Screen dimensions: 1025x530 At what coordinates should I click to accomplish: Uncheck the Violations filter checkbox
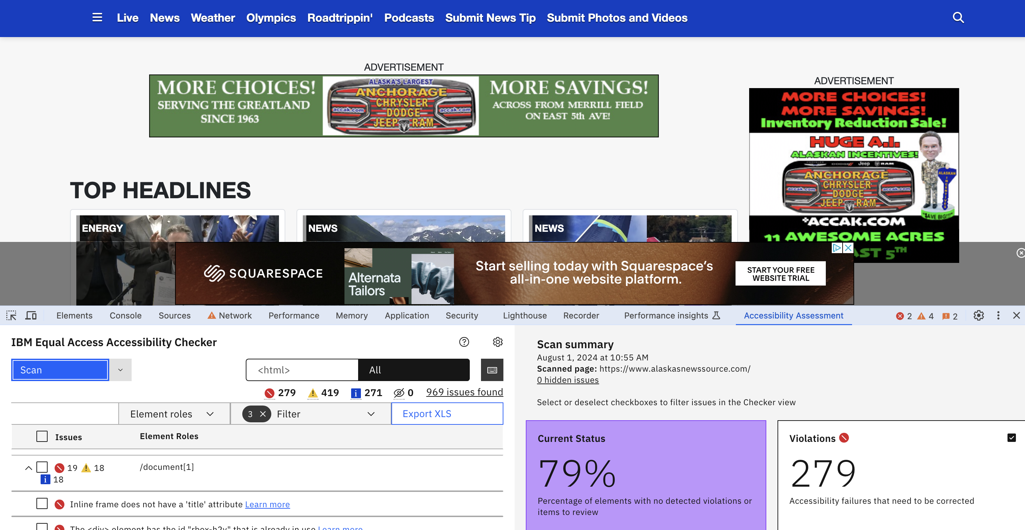pos(1011,438)
